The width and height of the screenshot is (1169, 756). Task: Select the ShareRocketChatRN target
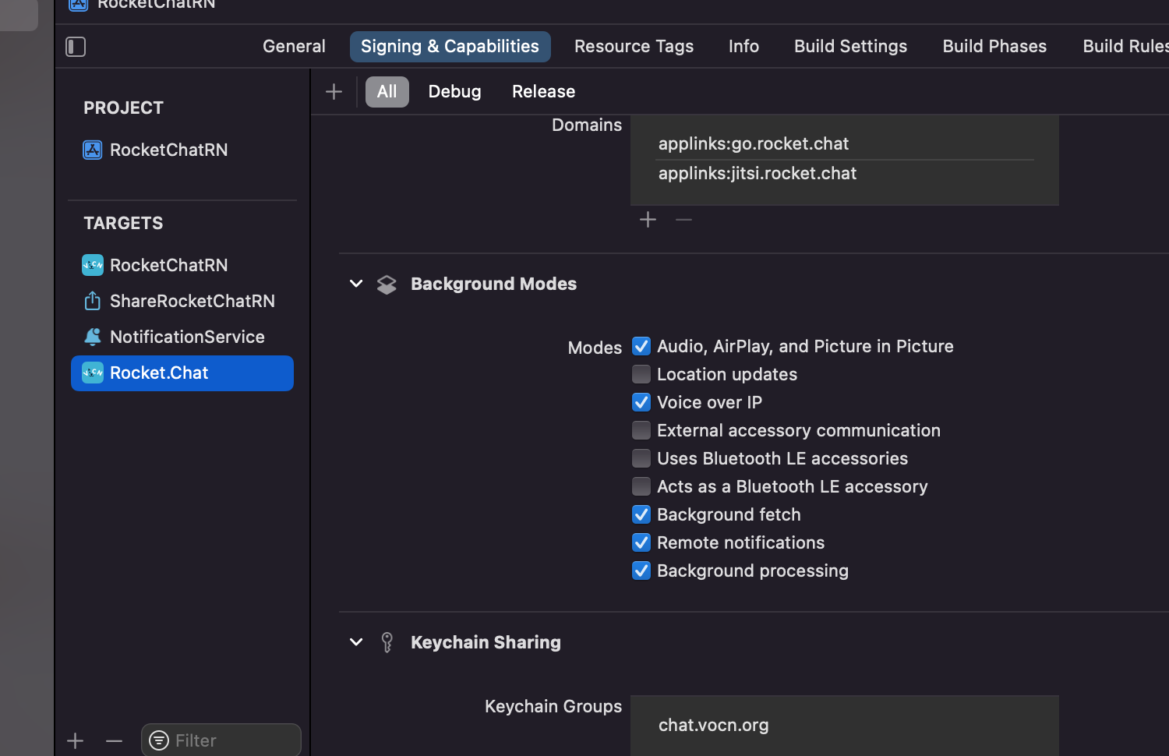click(182, 301)
